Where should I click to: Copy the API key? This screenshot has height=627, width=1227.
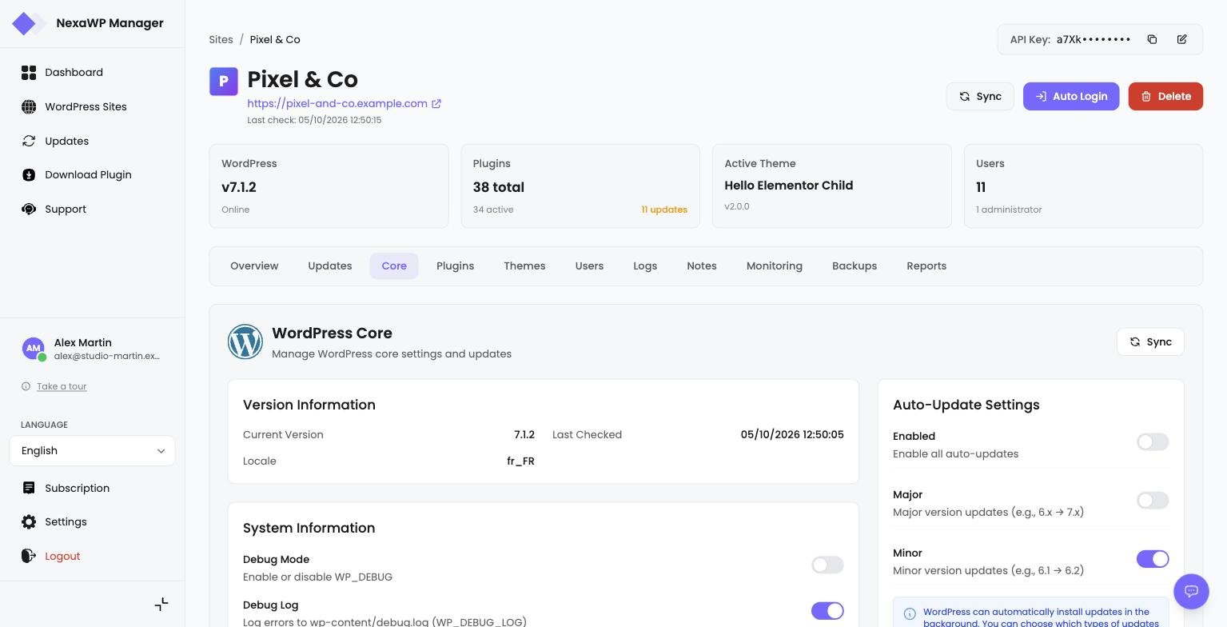coord(1152,39)
